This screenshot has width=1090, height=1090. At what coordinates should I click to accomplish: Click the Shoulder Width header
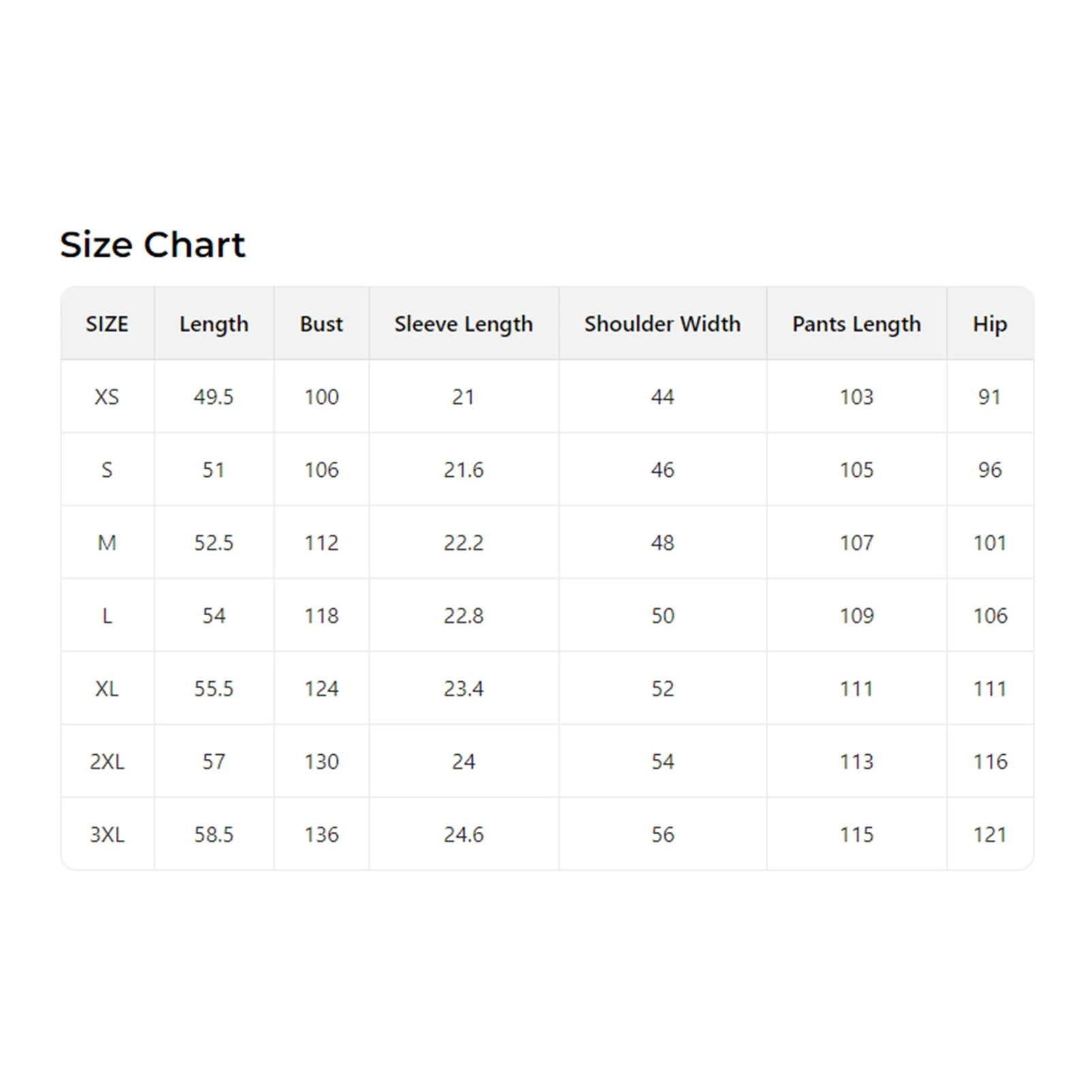coord(662,324)
